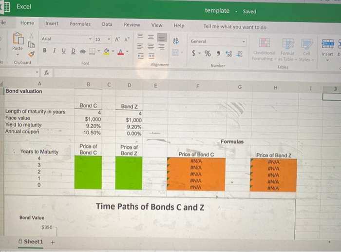341x252 pixels.
Task: Click the fx insert function icon
Action: 46,73
